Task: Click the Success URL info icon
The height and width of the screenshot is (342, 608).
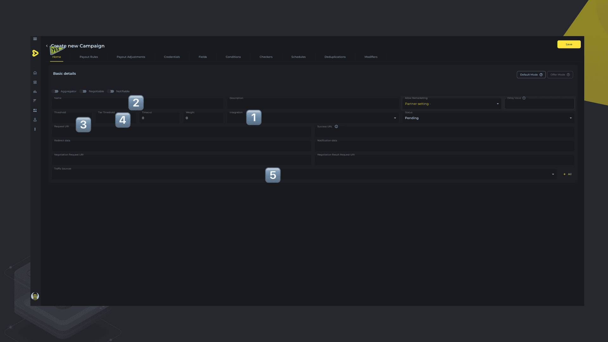Action: coord(336,127)
